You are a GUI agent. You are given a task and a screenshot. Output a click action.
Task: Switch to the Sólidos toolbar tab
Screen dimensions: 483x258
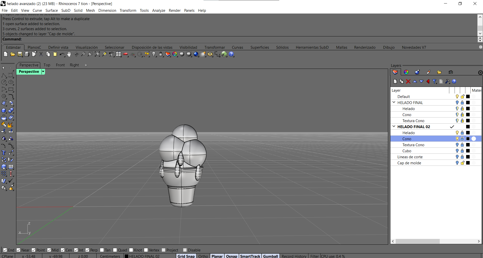click(x=282, y=47)
